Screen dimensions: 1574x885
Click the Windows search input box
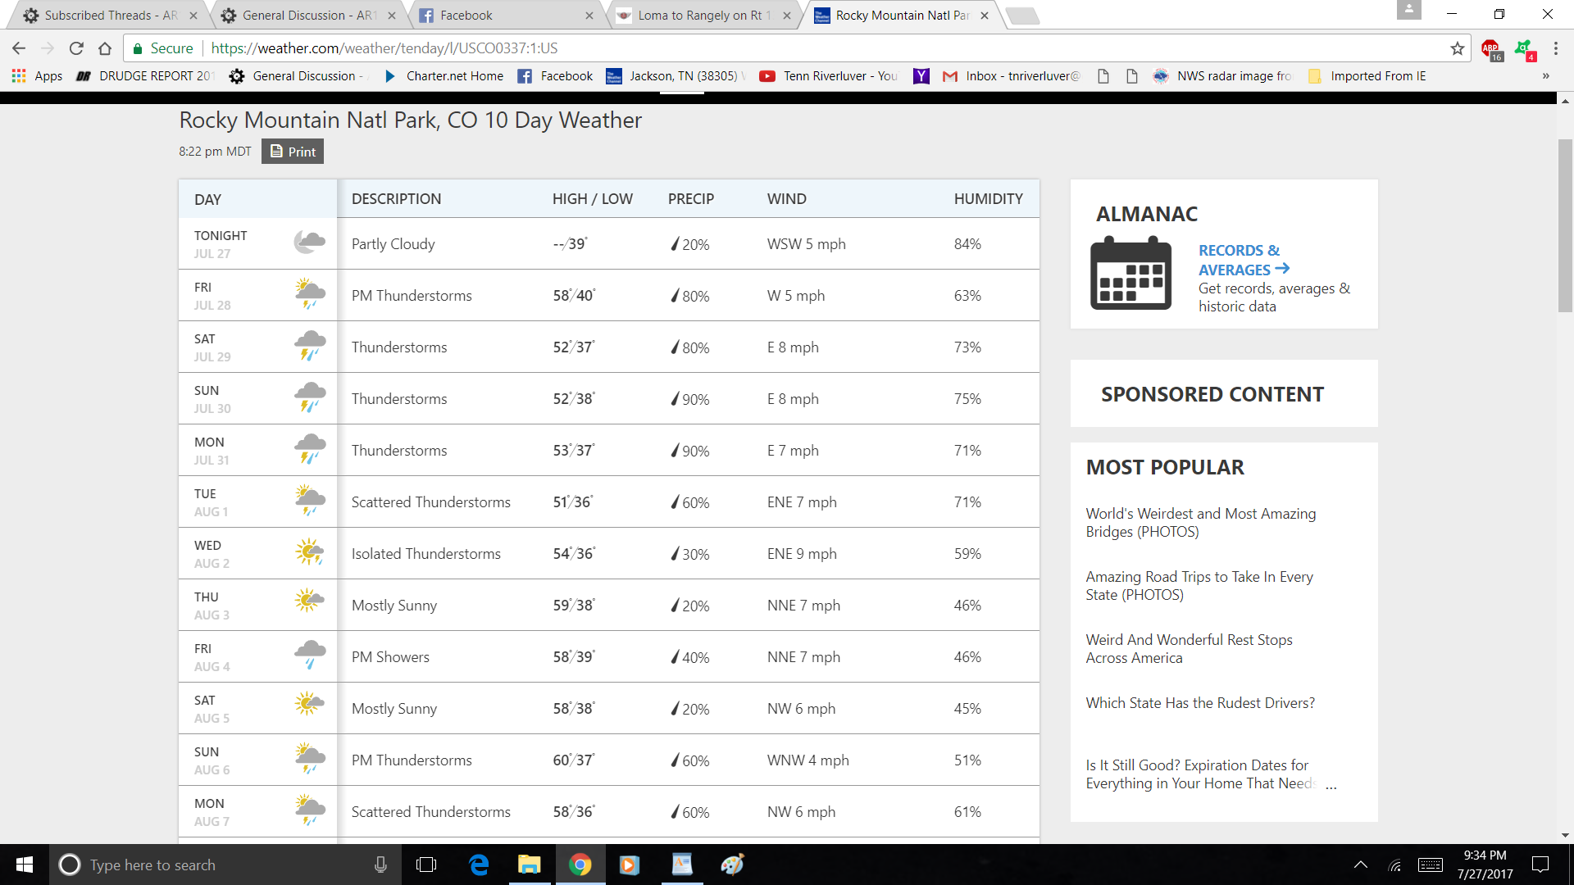pyautogui.click(x=221, y=865)
